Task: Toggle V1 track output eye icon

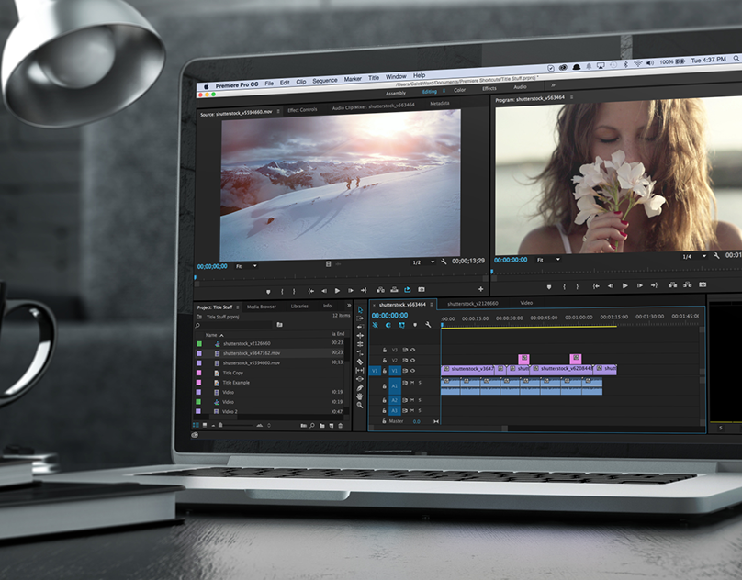Action: point(412,371)
